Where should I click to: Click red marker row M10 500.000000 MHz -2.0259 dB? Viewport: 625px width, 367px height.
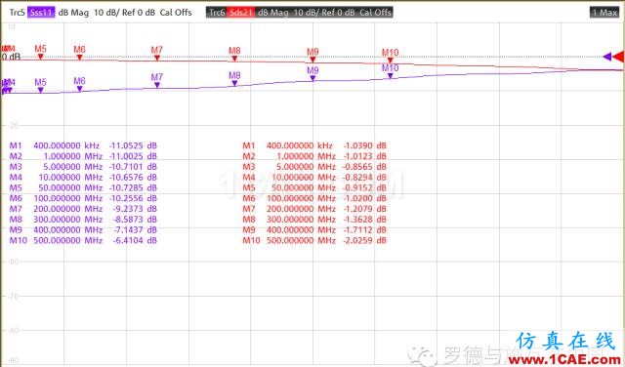click(x=314, y=240)
